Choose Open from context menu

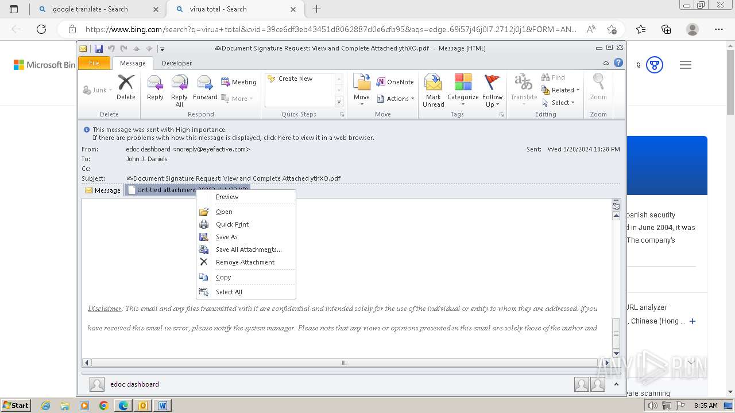[x=246, y=212]
